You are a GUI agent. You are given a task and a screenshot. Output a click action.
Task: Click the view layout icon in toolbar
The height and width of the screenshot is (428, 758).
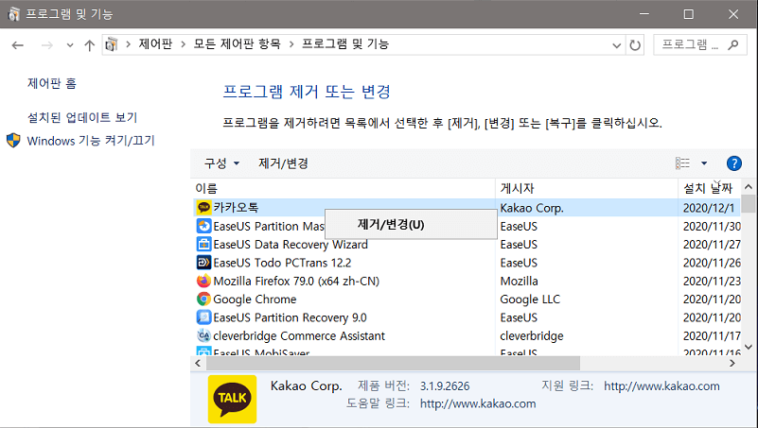click(682, 163)
